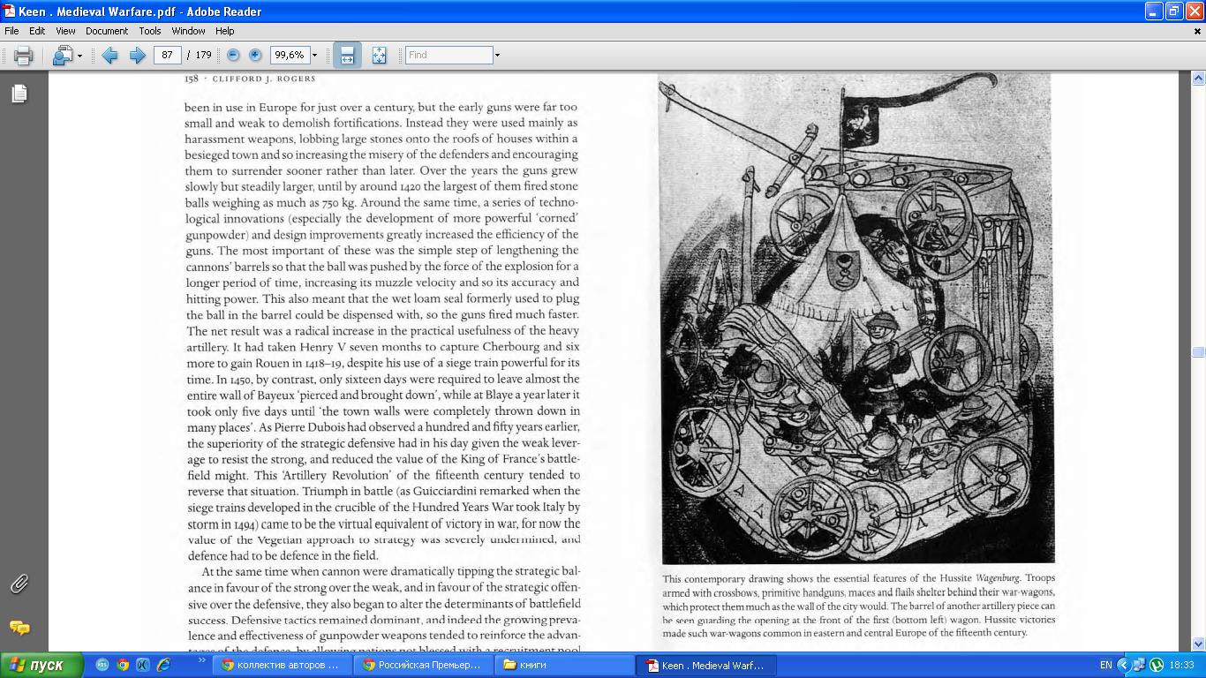Viewport: 1206px width, 678px height.
Task: Click the Keen Medieval Warfare taskbar button
Action: point(705,665)
